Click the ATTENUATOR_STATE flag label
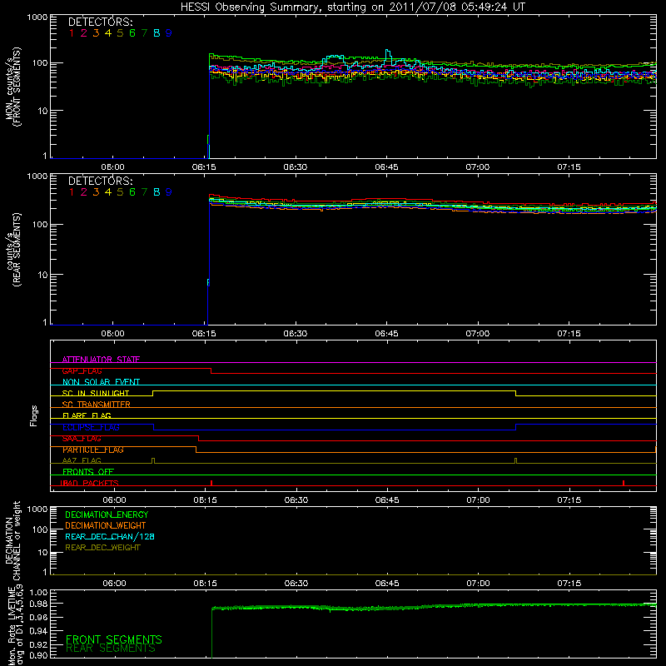Image resolution: width=666 pixels, height=666 pixels. (101, 360)
